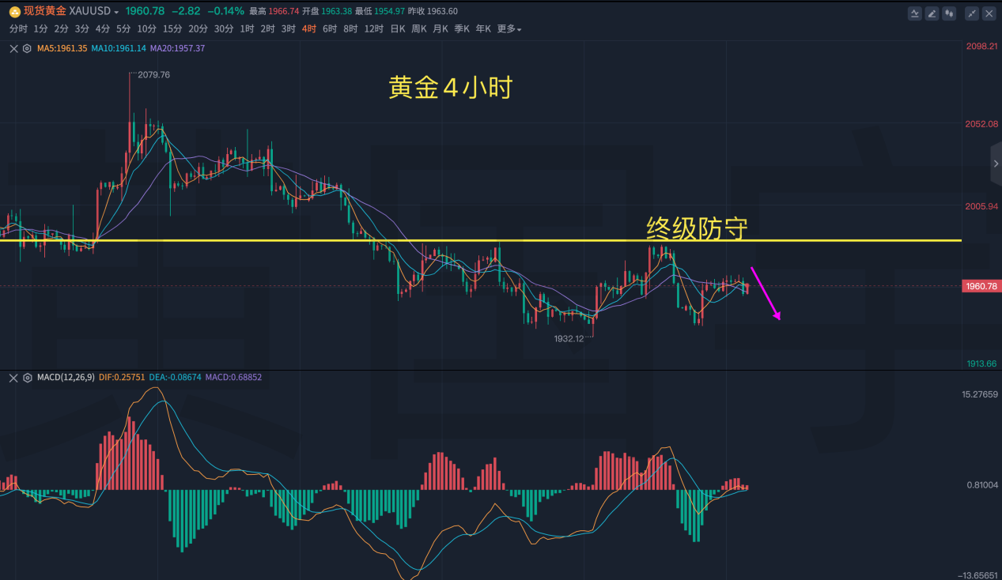
Task: Open MACD settings hexagon icon
Action: pyautogui.click(x=27, y=378)
